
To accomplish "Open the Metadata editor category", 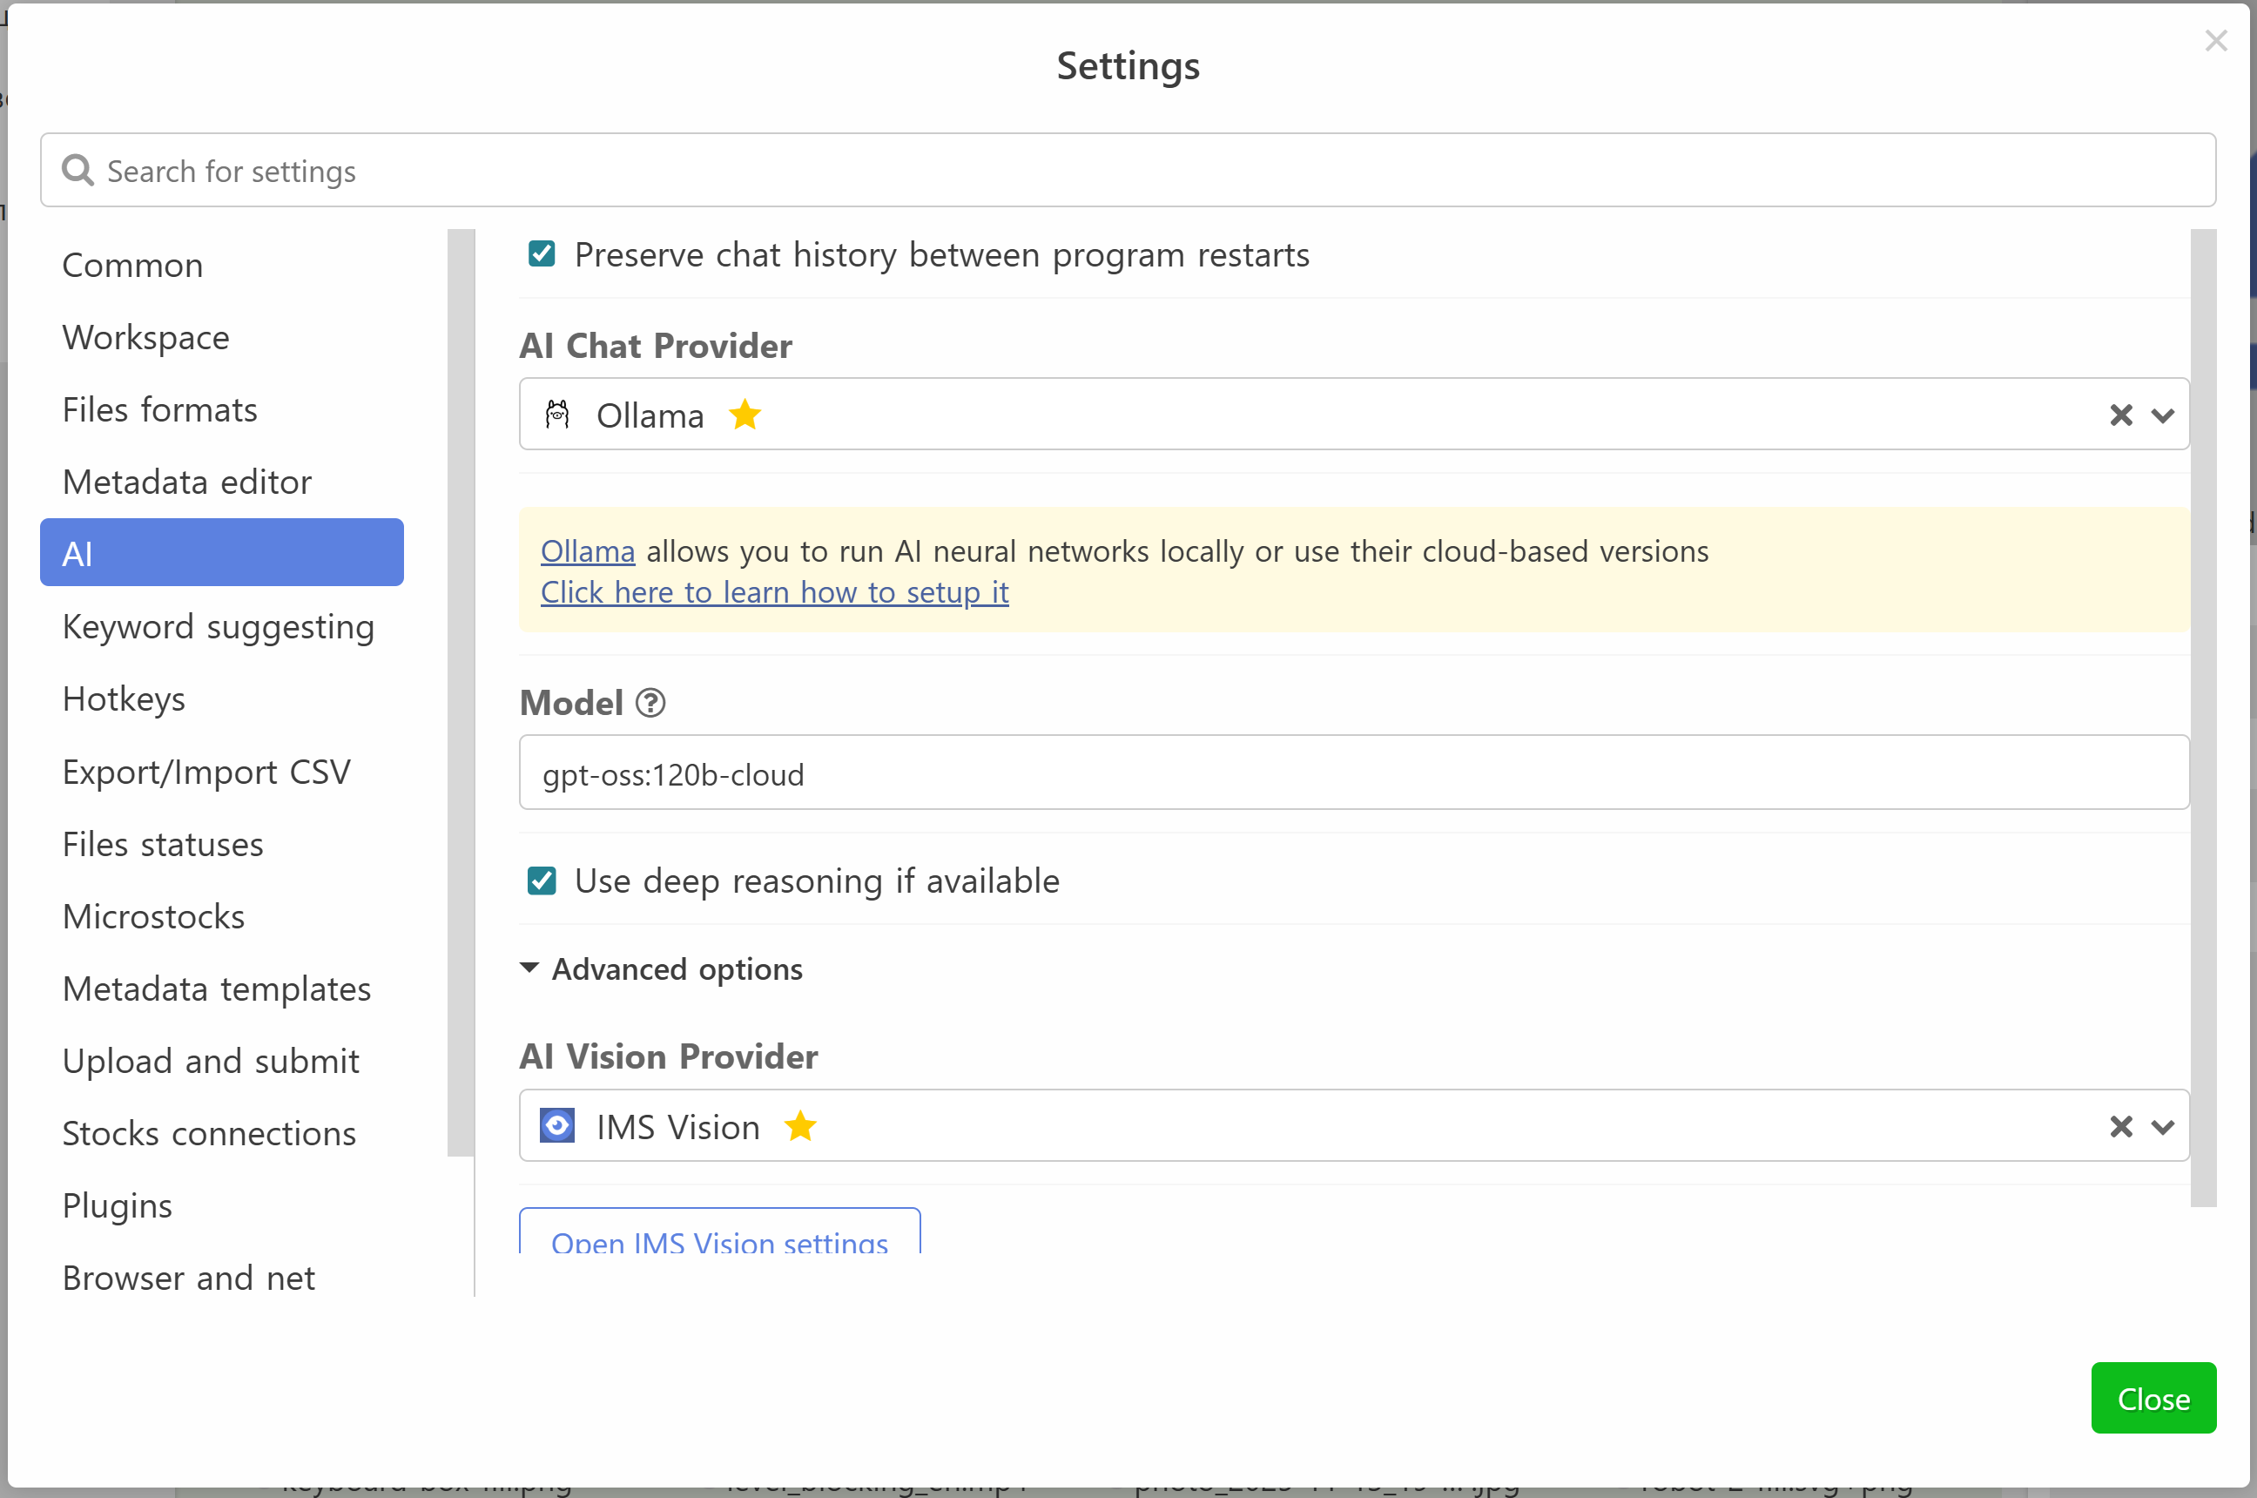I will click(186, 482).
